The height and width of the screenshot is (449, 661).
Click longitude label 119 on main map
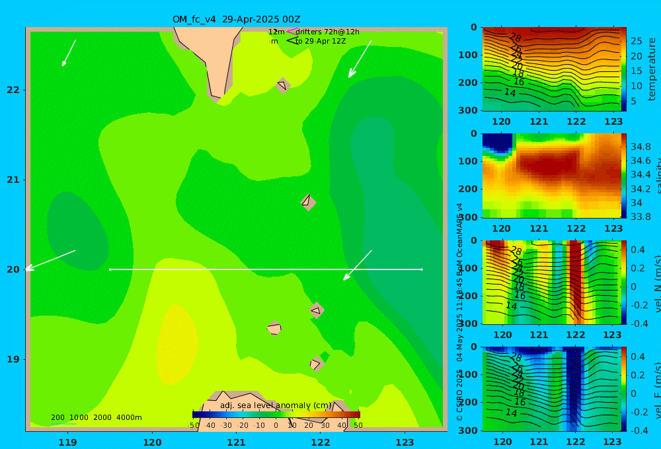[67, 442]
